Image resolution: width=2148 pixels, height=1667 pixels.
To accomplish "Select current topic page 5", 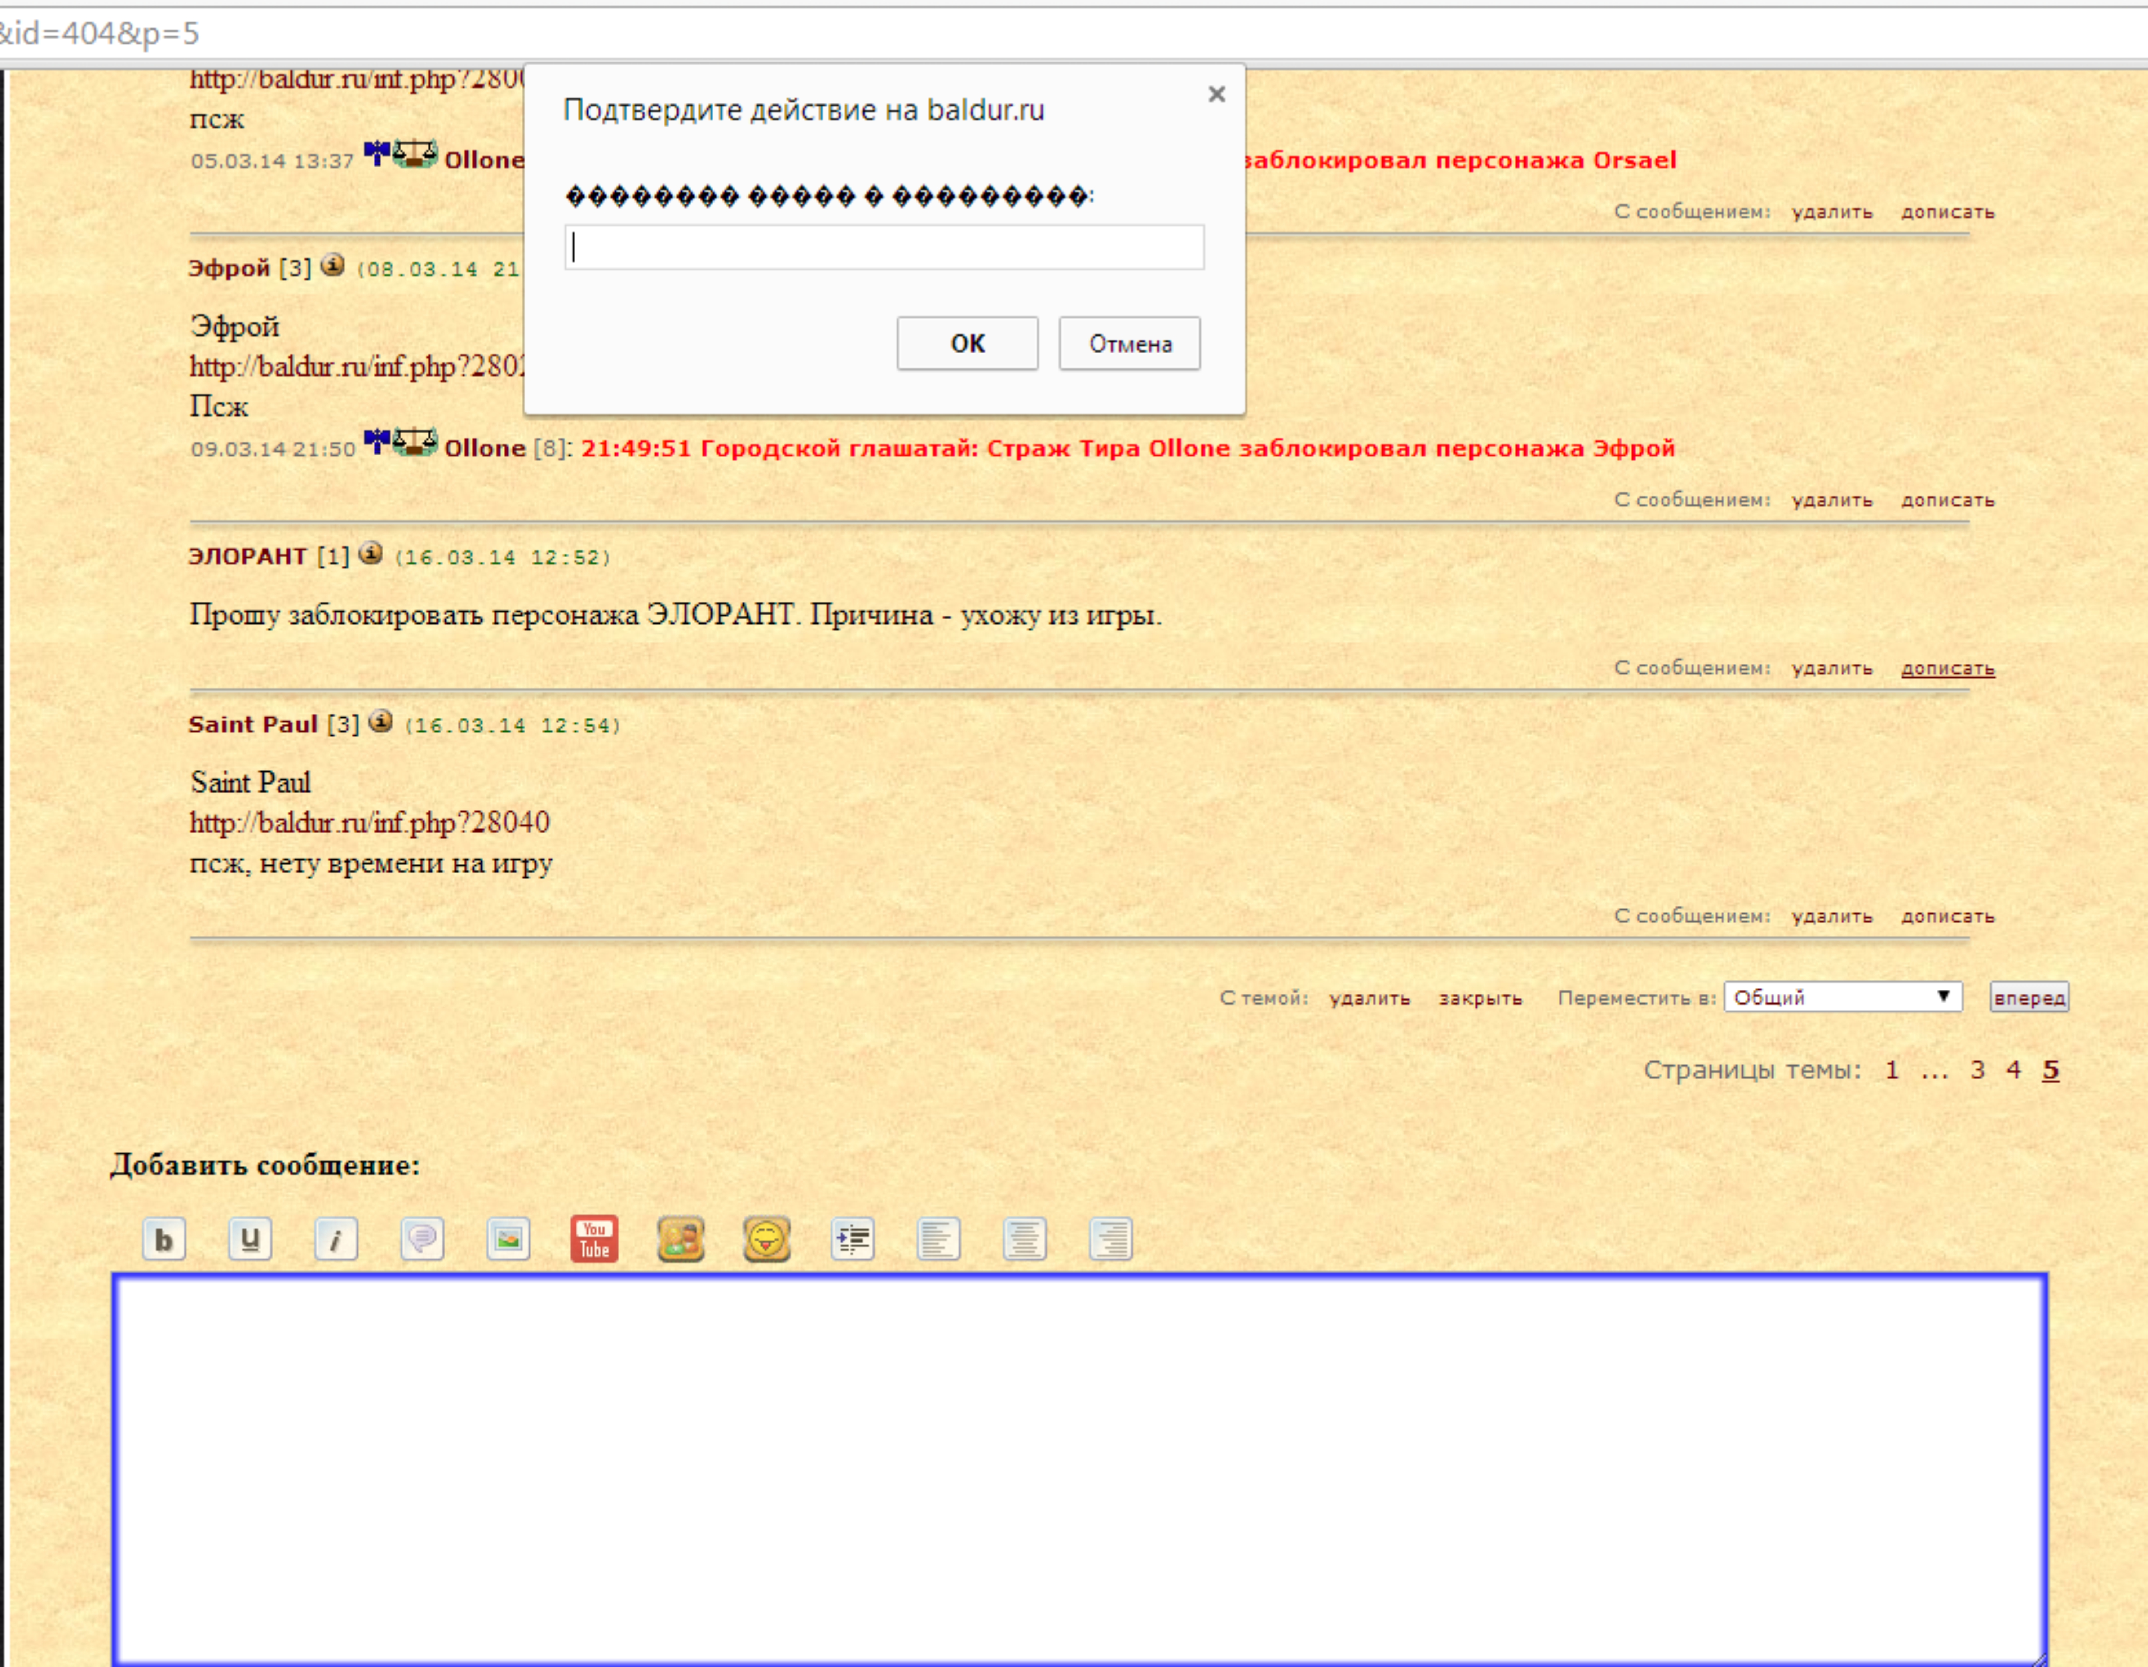I will point(2051,1070).
